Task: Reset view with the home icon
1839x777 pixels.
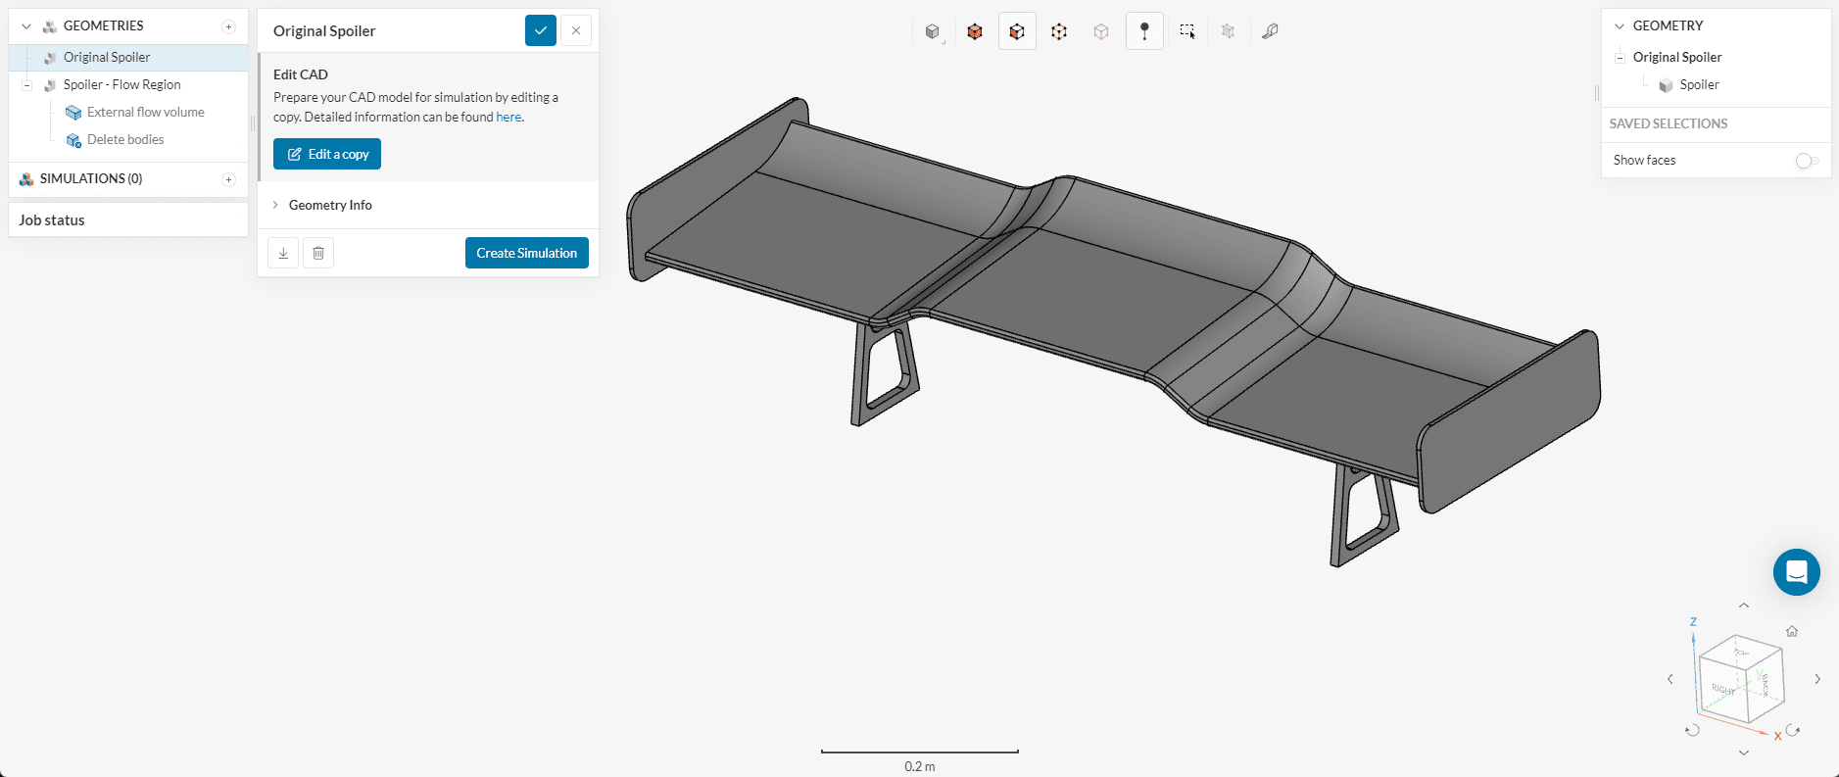Action: point(1792,631)
